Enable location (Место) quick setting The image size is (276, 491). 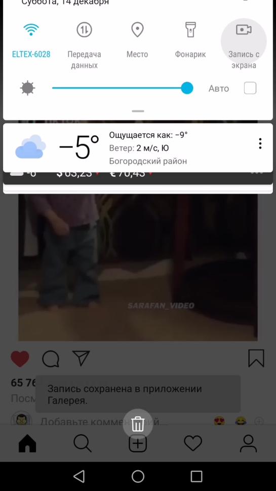coord(137,41)
